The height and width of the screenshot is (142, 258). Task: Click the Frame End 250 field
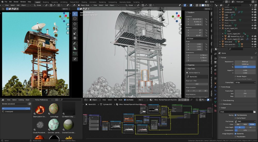point(245,94)
